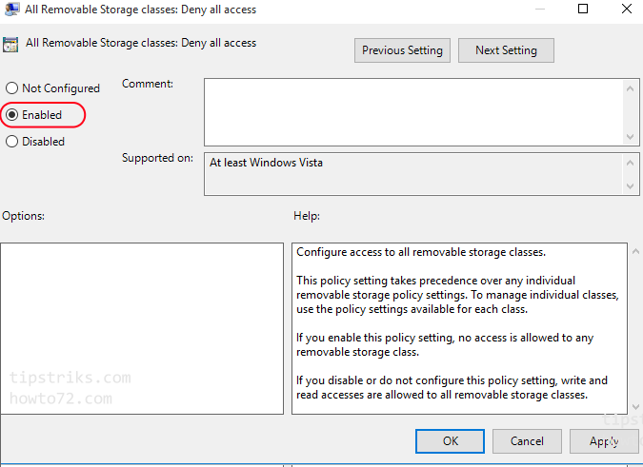Click the Comment box scroll down arrow
This screenshot has height=467, width=643.
631,137
